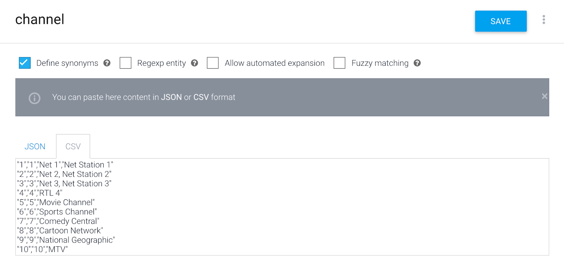Switch to the JSON tab

(x=35, y=147)
